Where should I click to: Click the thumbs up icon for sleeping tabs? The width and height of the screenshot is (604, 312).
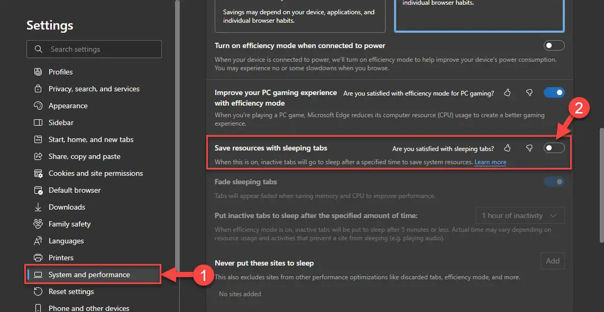click(x=507, y=148)
